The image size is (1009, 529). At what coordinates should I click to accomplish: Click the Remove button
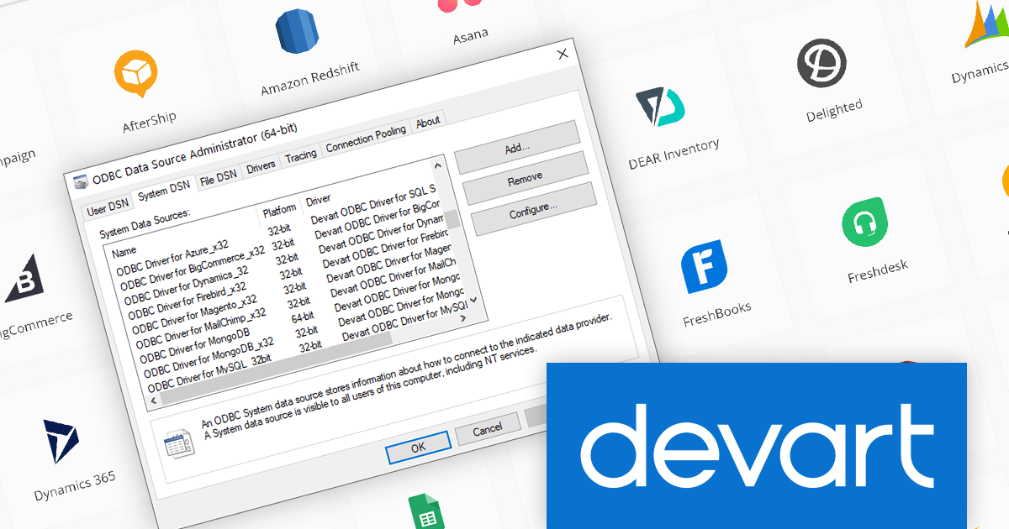point(525,178)
